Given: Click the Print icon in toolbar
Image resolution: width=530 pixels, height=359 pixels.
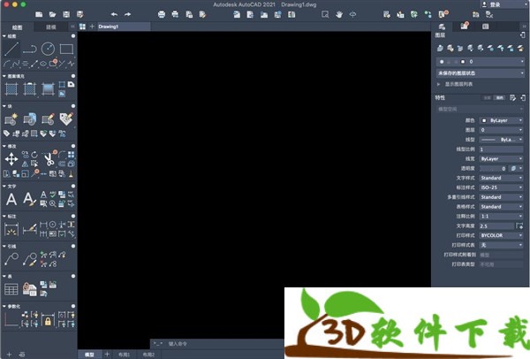Looking at the screenshot, I should coord(162,14).
